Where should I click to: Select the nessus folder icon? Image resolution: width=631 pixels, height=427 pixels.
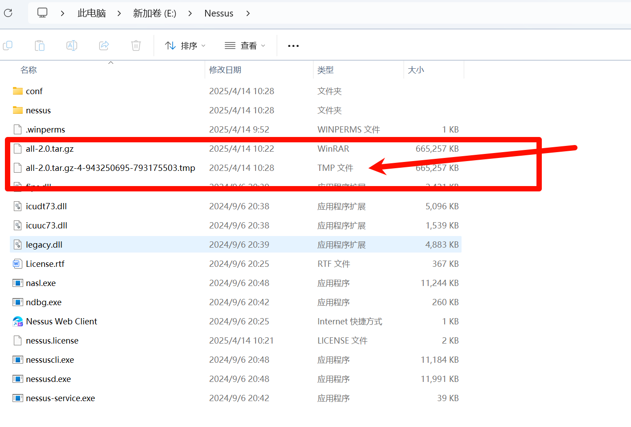coord(18,110)
